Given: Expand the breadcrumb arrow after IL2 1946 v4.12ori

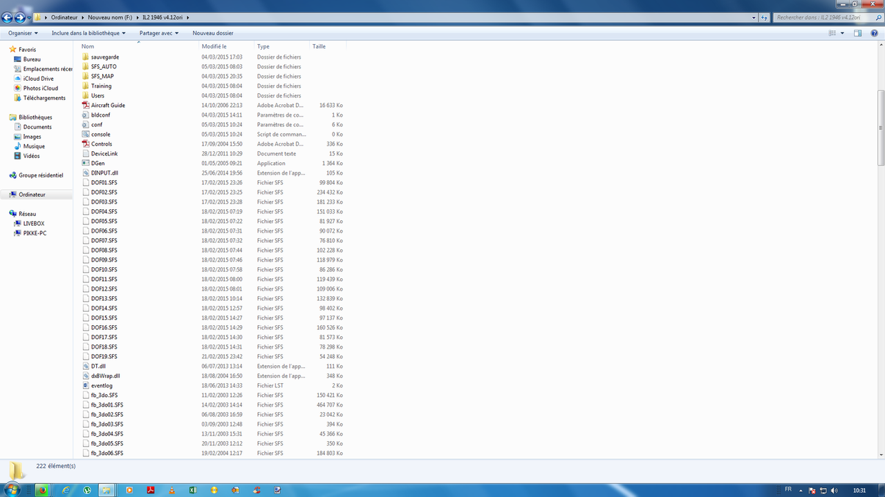Looking at the screenshot, I should click(188, 17).
